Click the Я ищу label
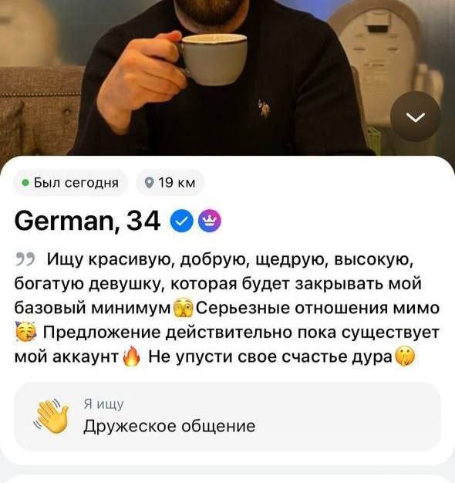455x483 pixels. pyautogui.click(x=103, y=404)
